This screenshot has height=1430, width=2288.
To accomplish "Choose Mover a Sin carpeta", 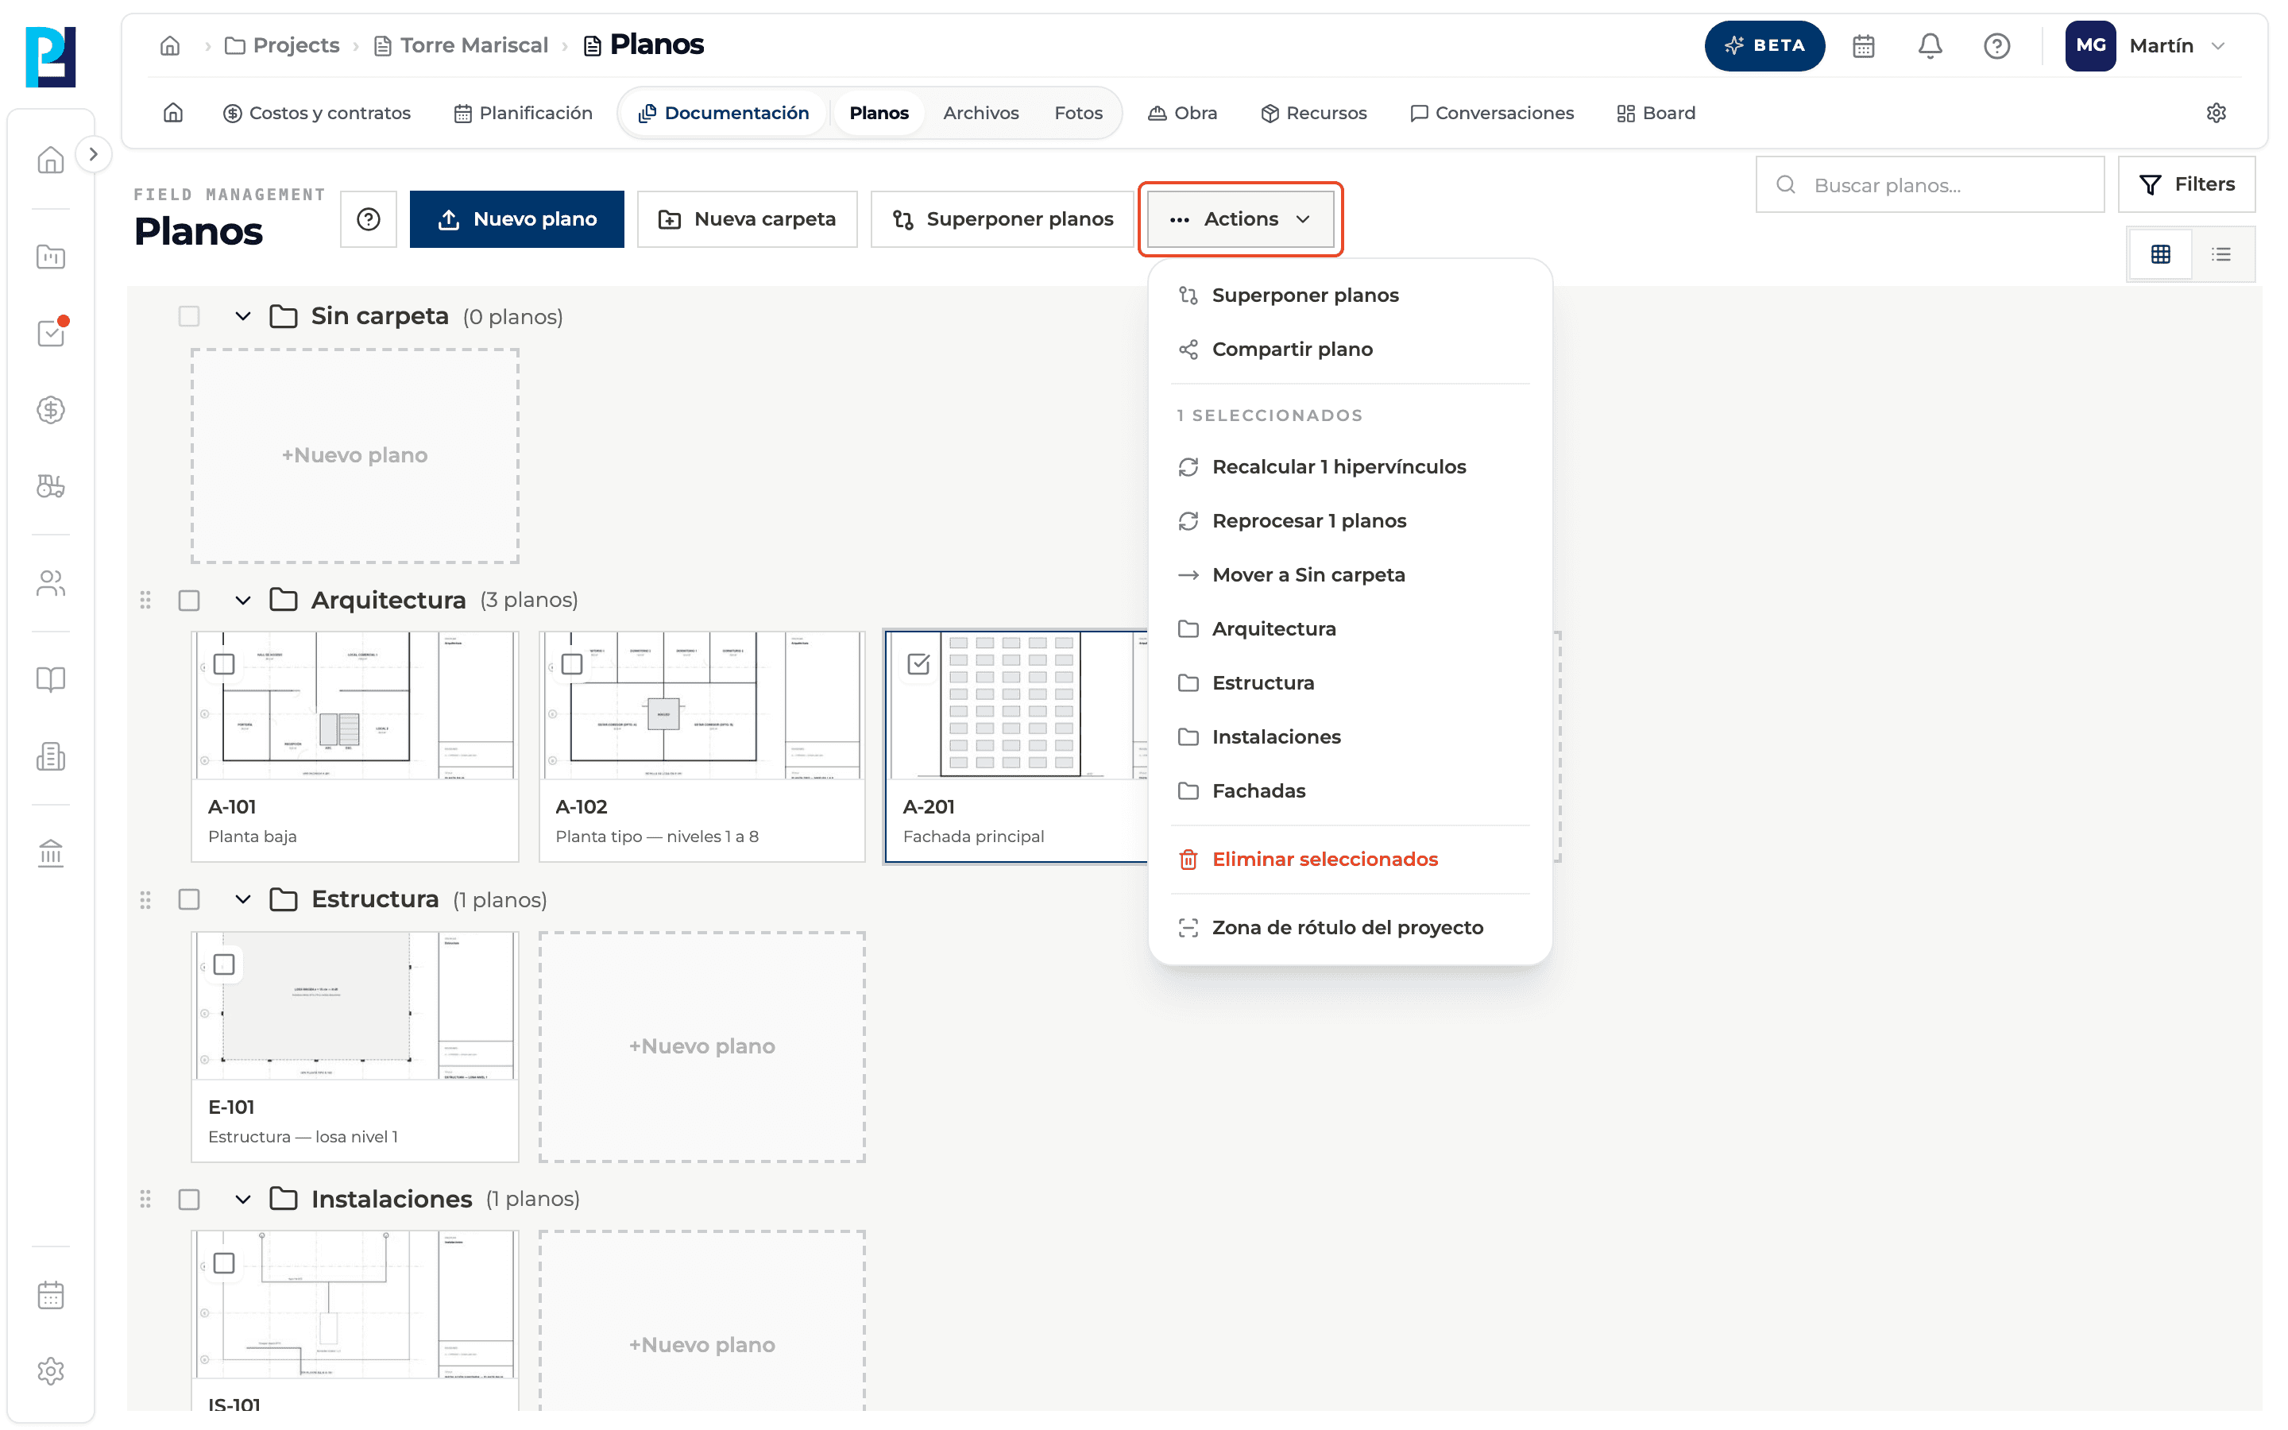I will 1350,574.
